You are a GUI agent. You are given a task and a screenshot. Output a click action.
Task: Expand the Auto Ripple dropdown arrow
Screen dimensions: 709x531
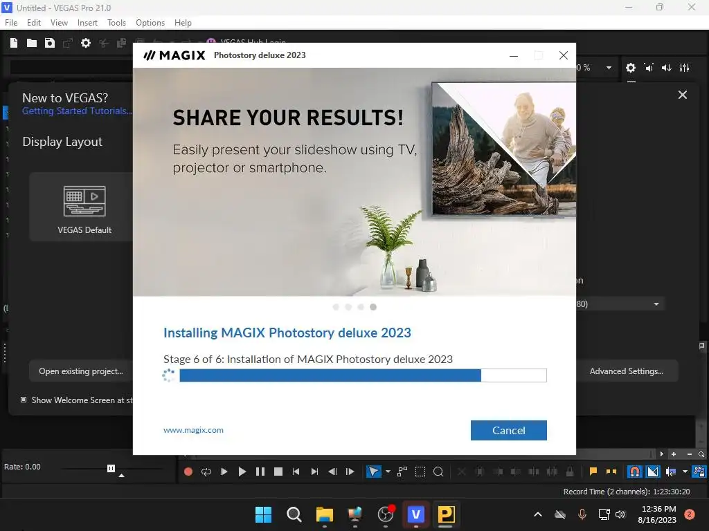pyautogui.click(x=685, y=472)
